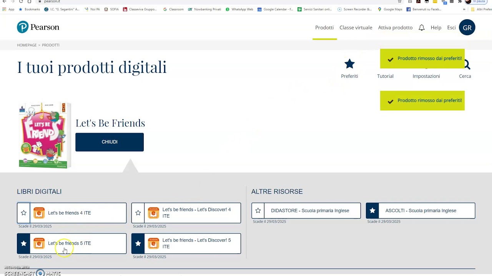Click the eText icon of Let's Discover! 5 ITE

pyautogui.click(x=153, y=243)
